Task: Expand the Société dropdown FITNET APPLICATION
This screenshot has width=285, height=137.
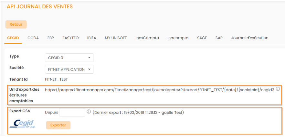Action: (x=69, y=69)
